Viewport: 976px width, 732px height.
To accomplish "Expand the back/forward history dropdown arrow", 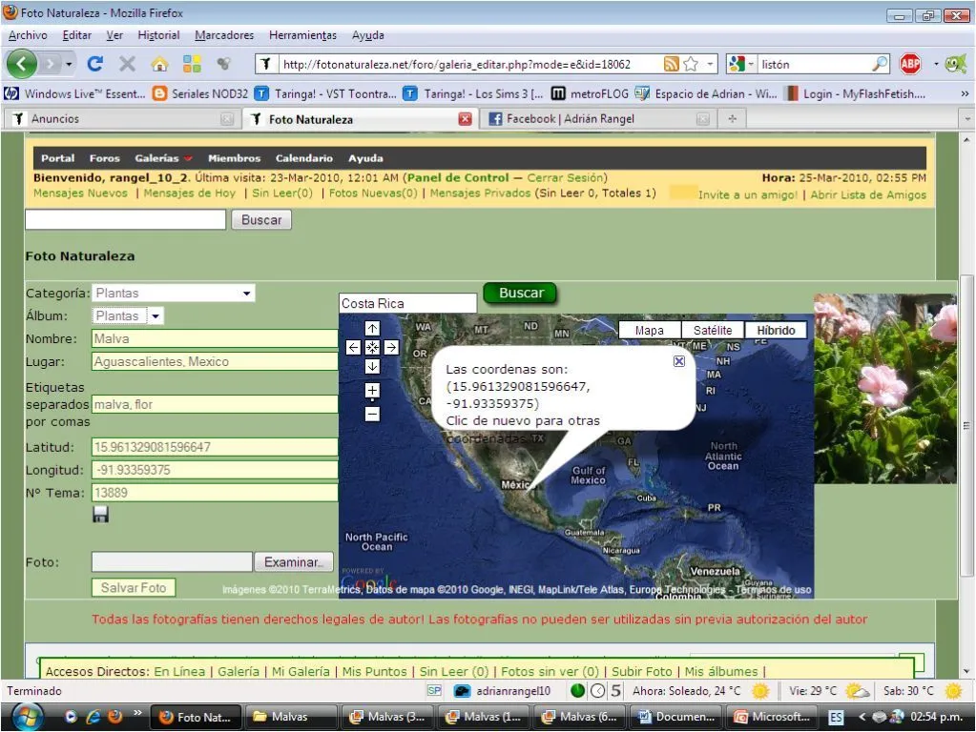I will click(x=69, y=64).
